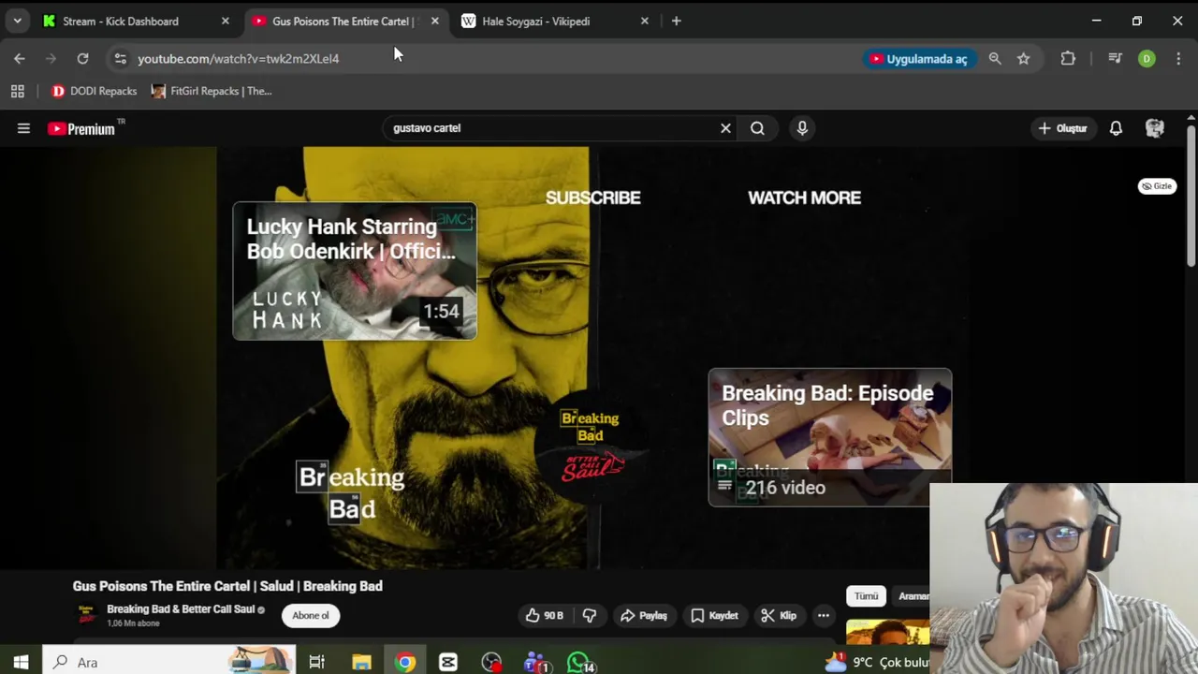Subscribe with Abone ol button
This screenshot has width=1198, height=674.
tap(311, 615)
